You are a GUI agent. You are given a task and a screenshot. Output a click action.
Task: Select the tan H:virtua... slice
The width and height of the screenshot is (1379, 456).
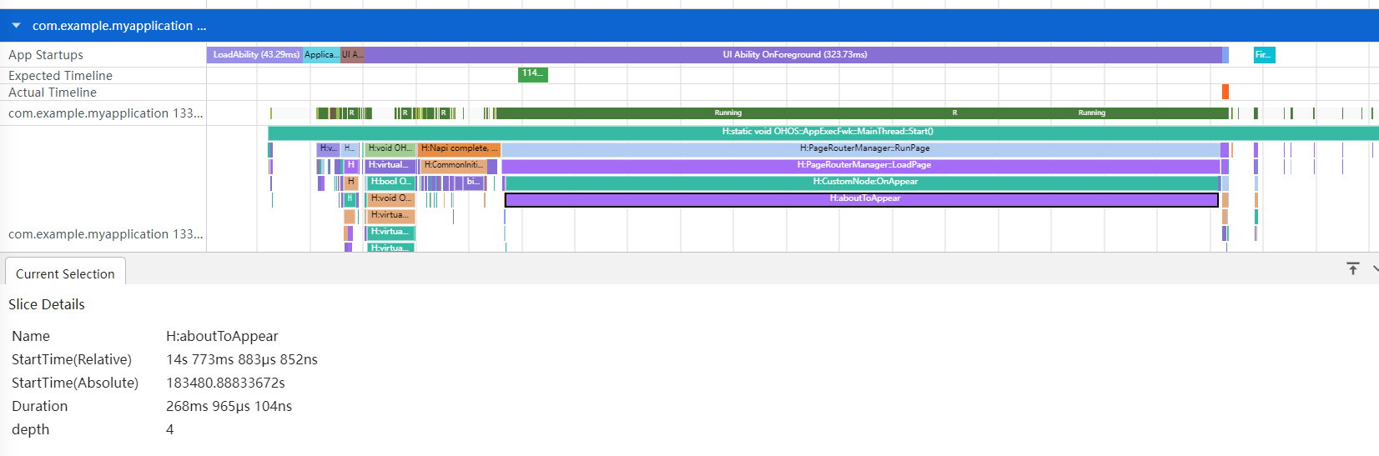coord(390,216)
